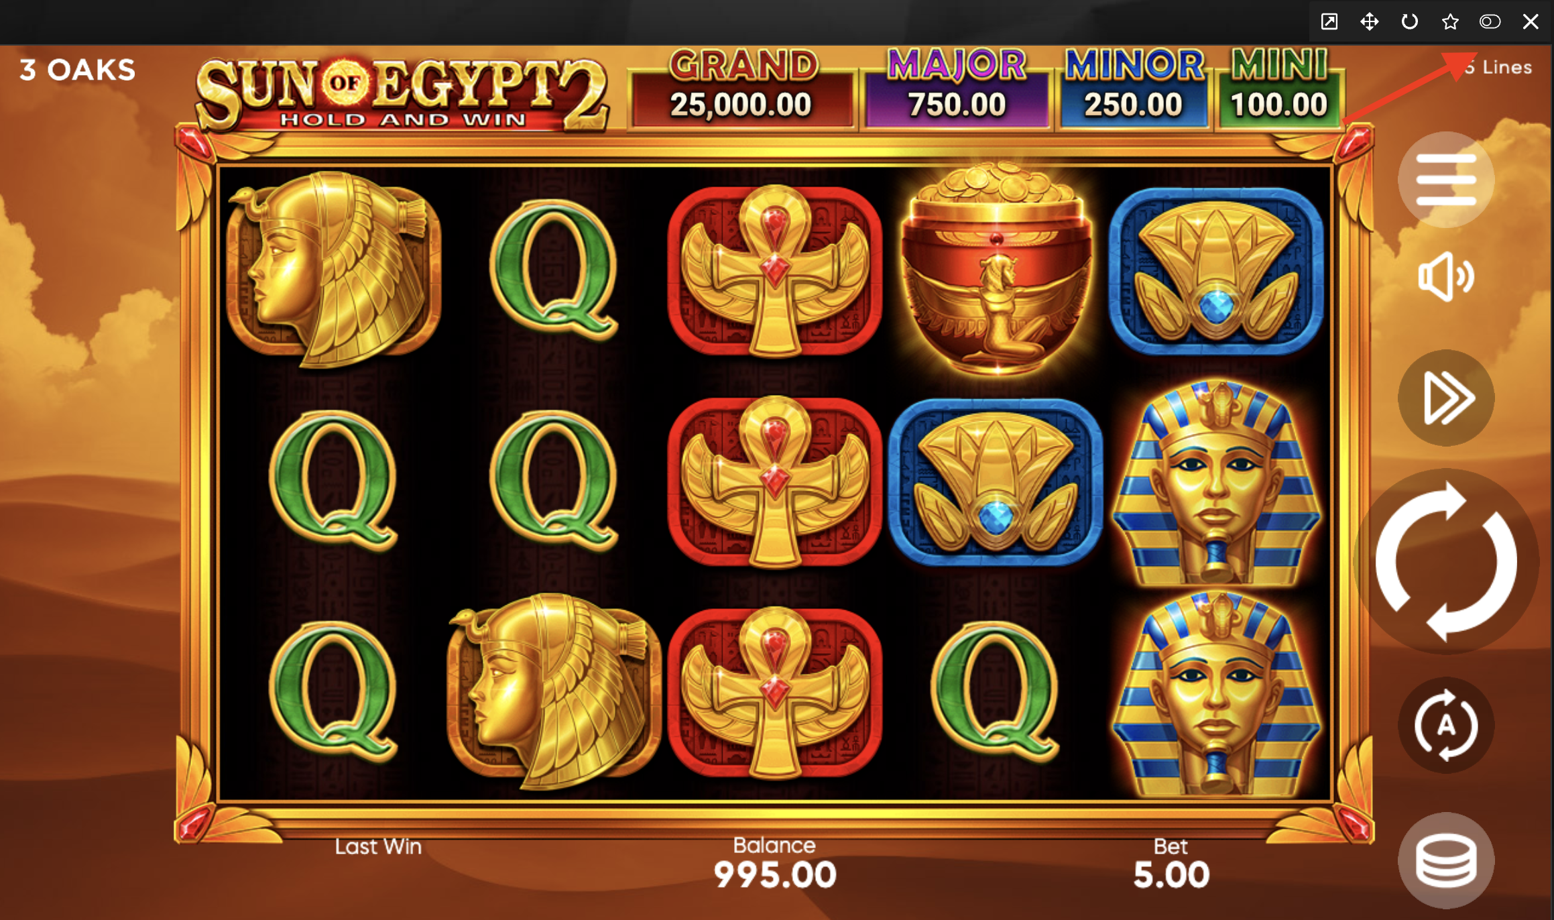The height and width of the screenshot is (920, 1554).
Task: Click the Balance value 995.00
Action: [775, 874]
